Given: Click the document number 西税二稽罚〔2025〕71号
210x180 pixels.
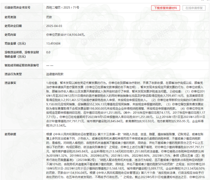Looking at the screenshot, I should coord(63,8).
